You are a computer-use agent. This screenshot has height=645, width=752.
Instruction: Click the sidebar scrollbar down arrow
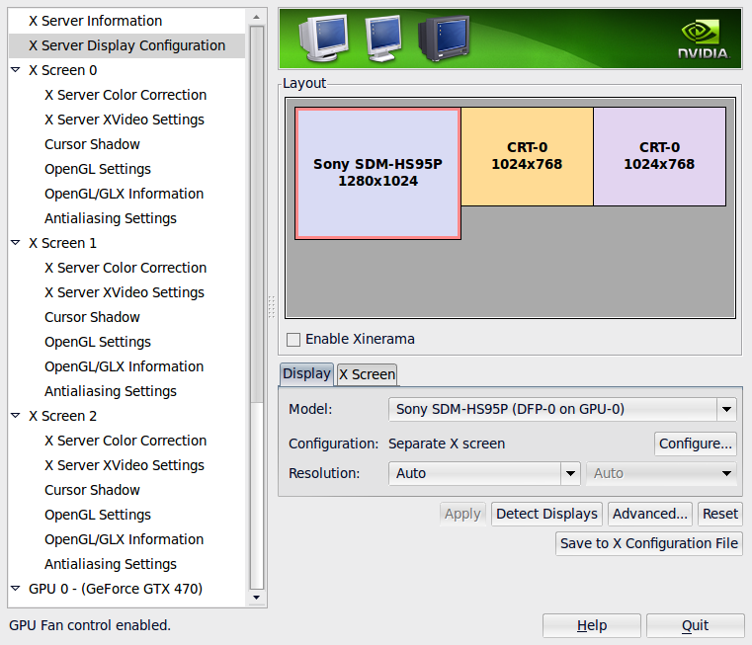(x=257, y=598)
